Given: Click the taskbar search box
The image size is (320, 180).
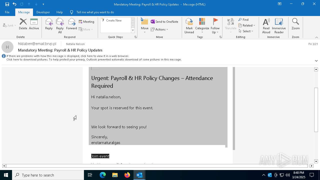Looking at the screenshot, I should tap(48, 175).
